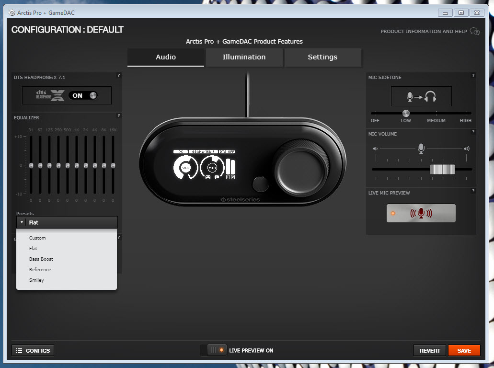This screenshot has width=494, height=368.
Task: Click the Mic Sidetone help question mark
Action: point(473,75)
